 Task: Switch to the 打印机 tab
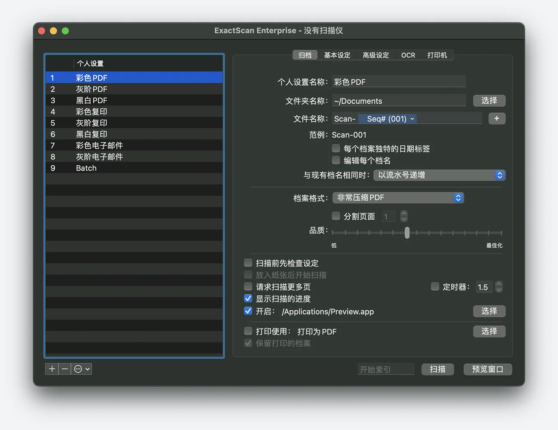(x=437, y=55)
